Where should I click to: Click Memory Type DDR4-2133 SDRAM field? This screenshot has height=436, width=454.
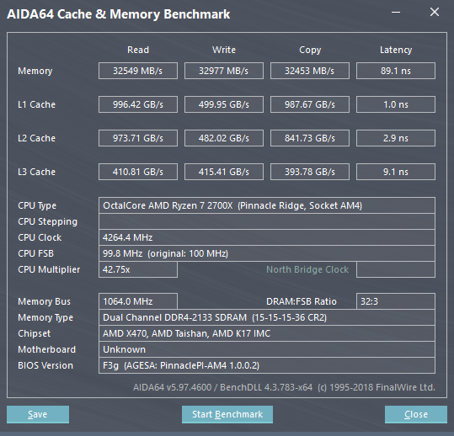267,317
